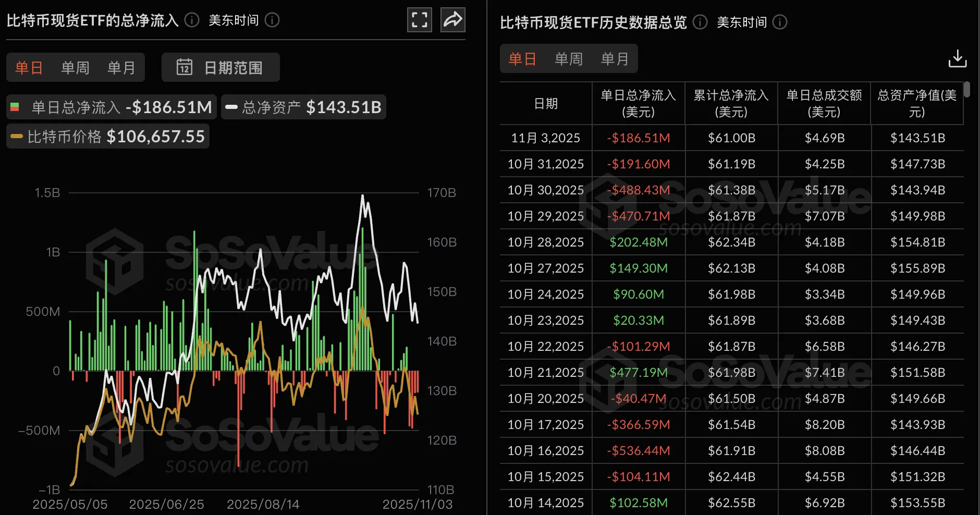Click the 日期 column header

pyautogui.click(x=545, y=103)
